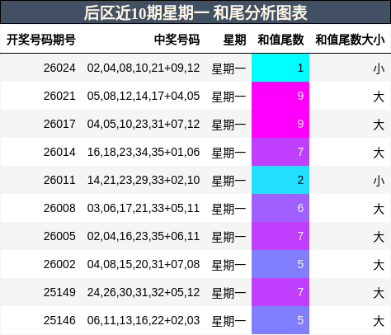Click the title 后区近10期星期一 和尾分析图表

195,12
